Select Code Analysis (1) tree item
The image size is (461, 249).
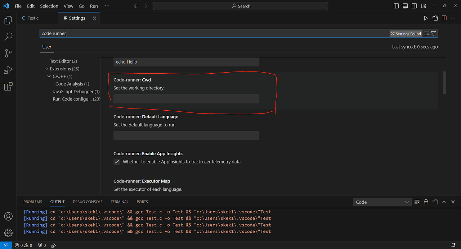click(x=72, y=84)
